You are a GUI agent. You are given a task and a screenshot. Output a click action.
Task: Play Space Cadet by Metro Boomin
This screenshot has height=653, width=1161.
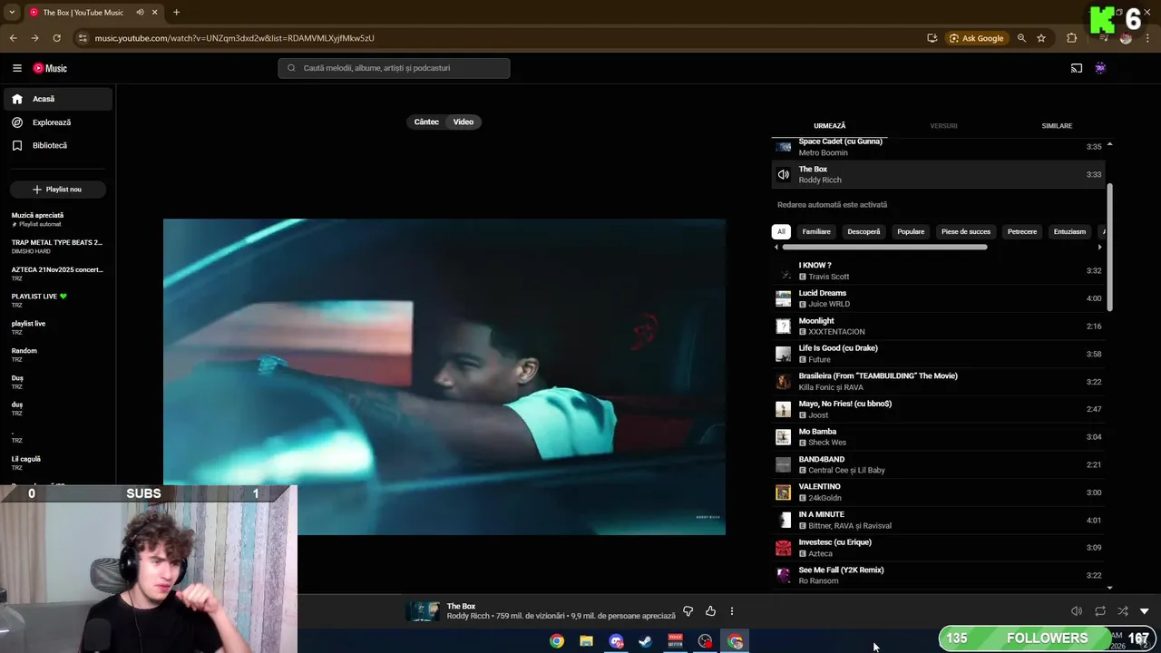click(x=938, y=147)
